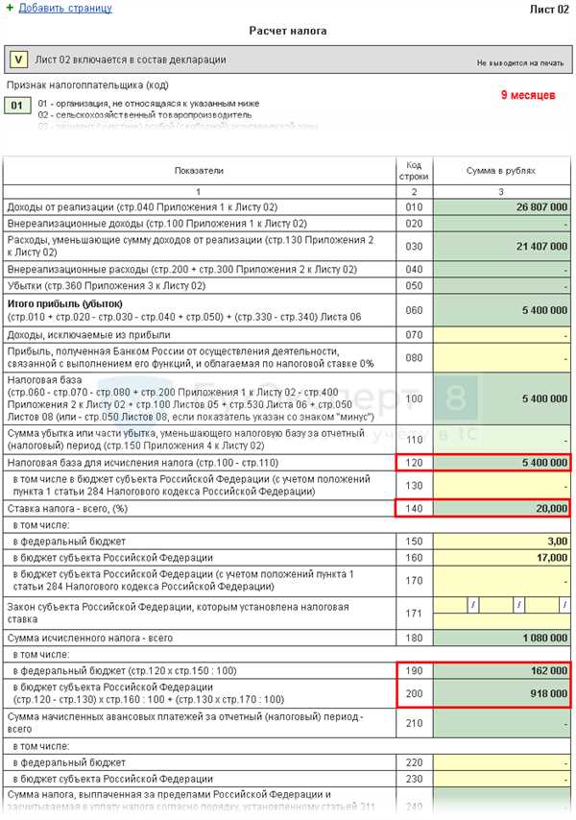
Task: Click the yellow row 080 amount field
Action: click(x=502, y=358)
